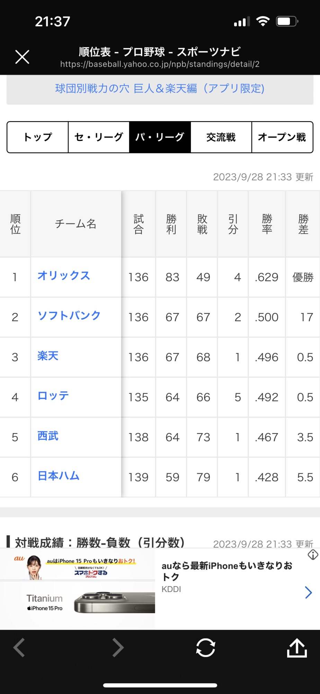
Task: Open the オープン戦 tab
Action: (282, 137)
